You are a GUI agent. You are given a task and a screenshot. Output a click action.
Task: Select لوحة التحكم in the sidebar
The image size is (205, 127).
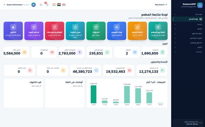188,19
